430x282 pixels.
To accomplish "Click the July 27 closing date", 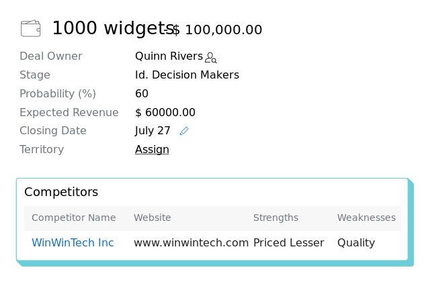I will (153, 131).
